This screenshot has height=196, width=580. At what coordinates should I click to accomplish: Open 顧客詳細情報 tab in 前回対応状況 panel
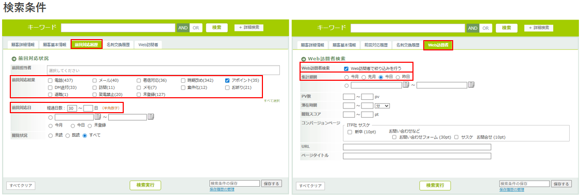pos(23,45)
